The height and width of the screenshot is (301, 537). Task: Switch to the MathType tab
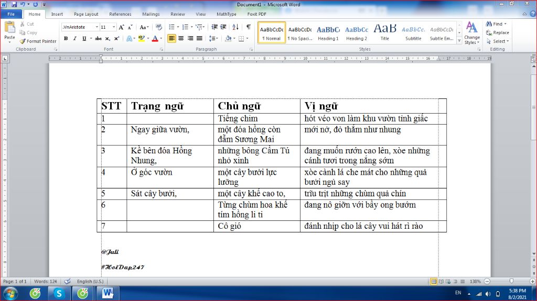(x=227, y=14)
